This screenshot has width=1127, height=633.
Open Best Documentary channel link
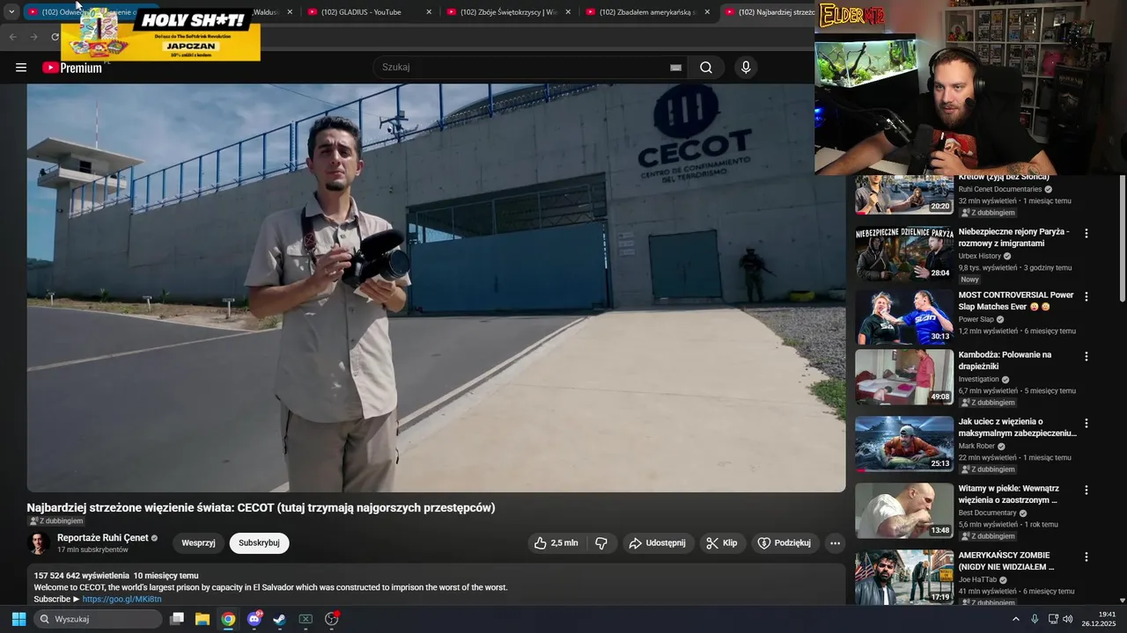(988, 513)
